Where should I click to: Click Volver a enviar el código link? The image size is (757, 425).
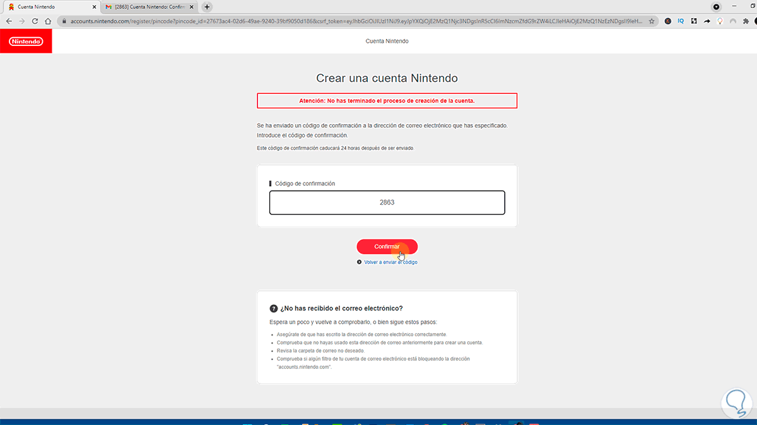coord(390,262)
